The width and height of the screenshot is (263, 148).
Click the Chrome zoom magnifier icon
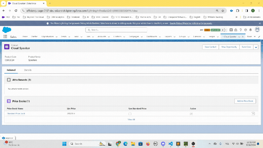click(217, 11)
